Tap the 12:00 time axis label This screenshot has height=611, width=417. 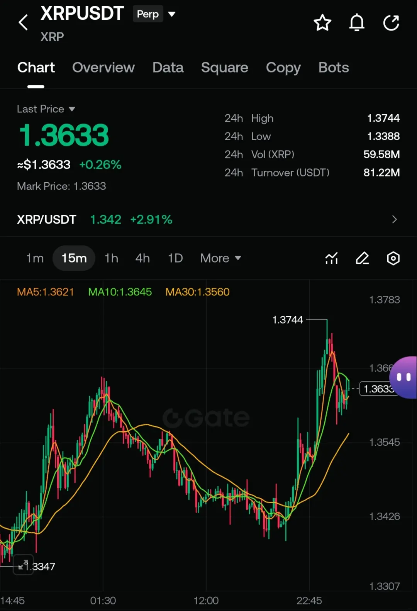click(206, 601)
